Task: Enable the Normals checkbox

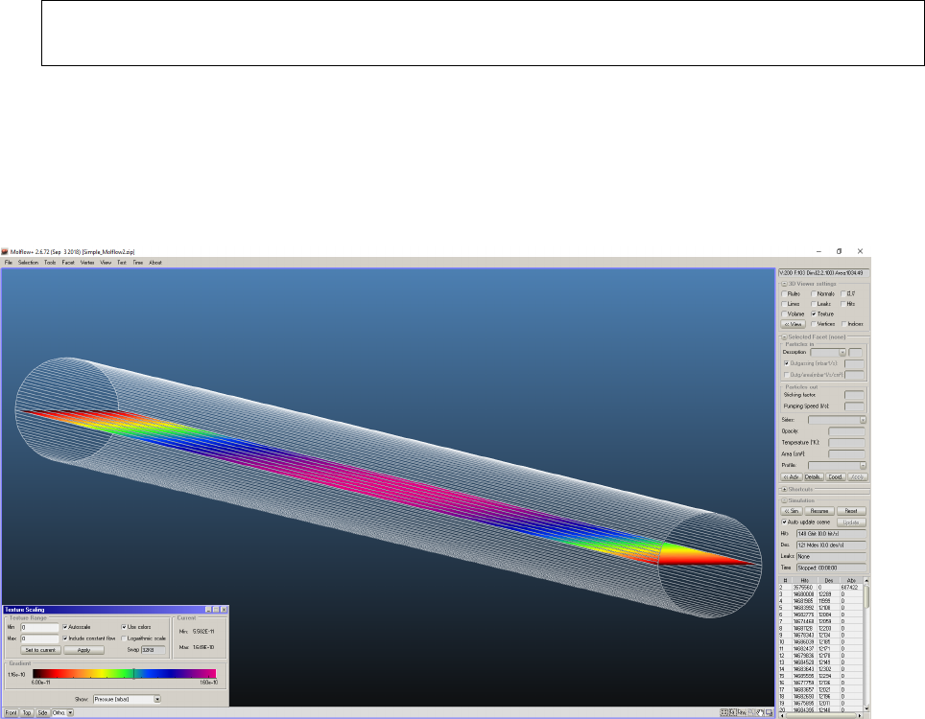Action: [814, 293]
